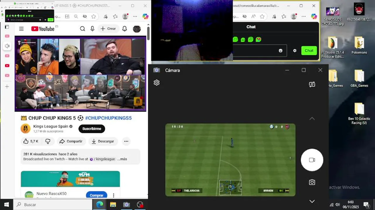Image resolution: width=375 pixels, height=210 pixels.
Task: Select the topmost YouTube vertical tab
Action: [x=7, y=36]
